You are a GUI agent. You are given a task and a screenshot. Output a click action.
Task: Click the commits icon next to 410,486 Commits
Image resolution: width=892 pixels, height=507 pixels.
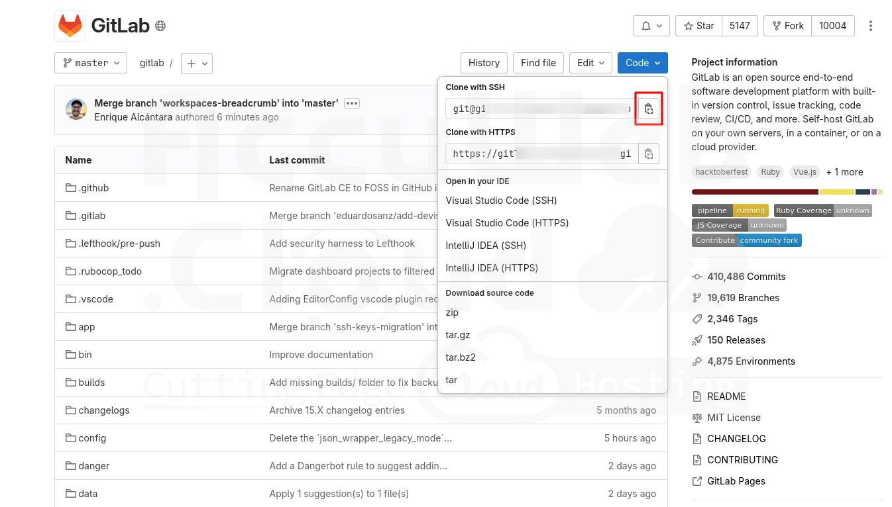(696, 276)
